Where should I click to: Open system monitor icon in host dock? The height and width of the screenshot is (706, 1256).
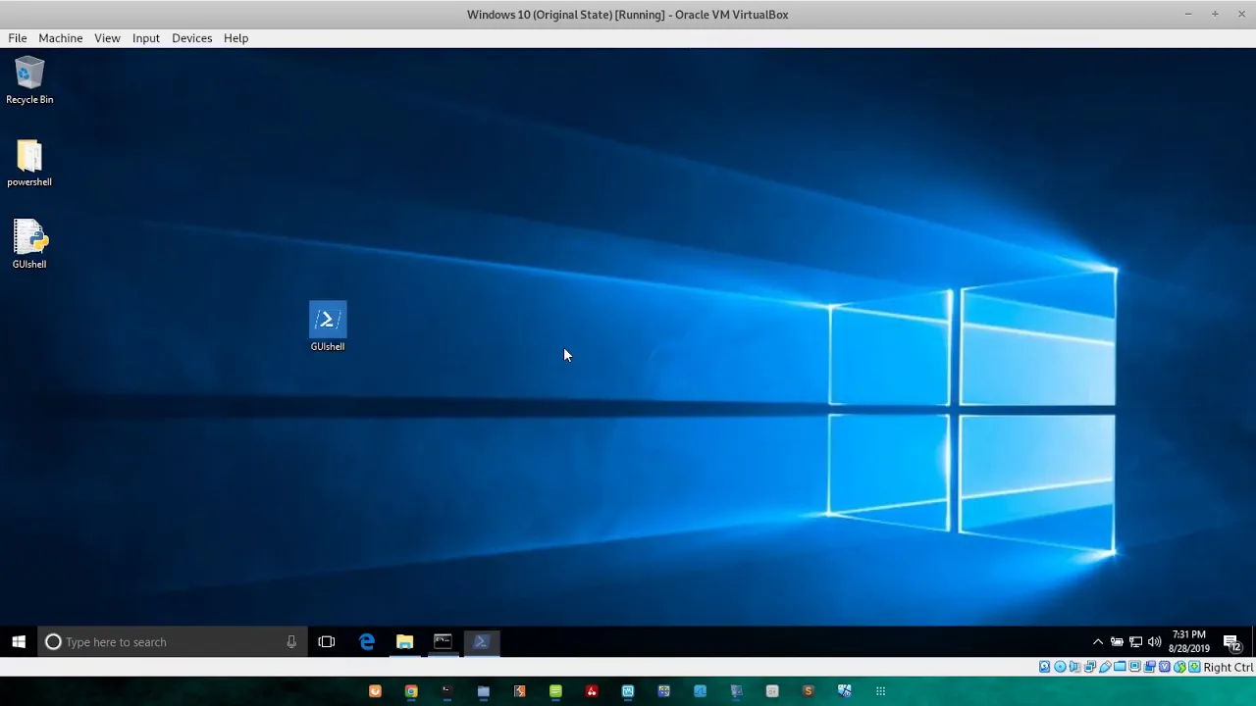click(x=628, y=691)
